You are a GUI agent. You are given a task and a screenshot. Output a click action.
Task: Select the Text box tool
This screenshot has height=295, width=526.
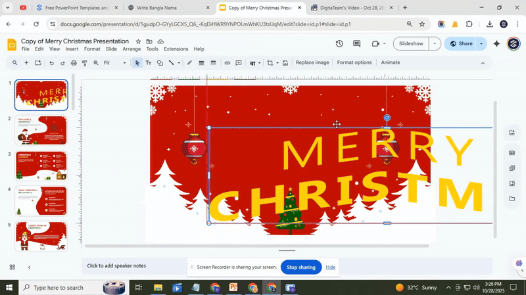coord(148,63)
